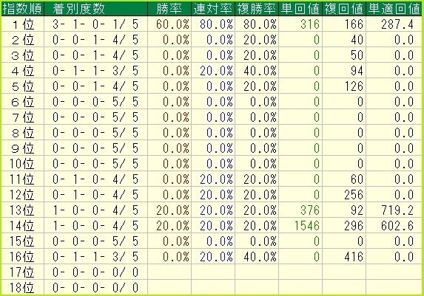Click the 376 value in 13位 row
Viewport: 424px width, 296px height.
point(310,210)
